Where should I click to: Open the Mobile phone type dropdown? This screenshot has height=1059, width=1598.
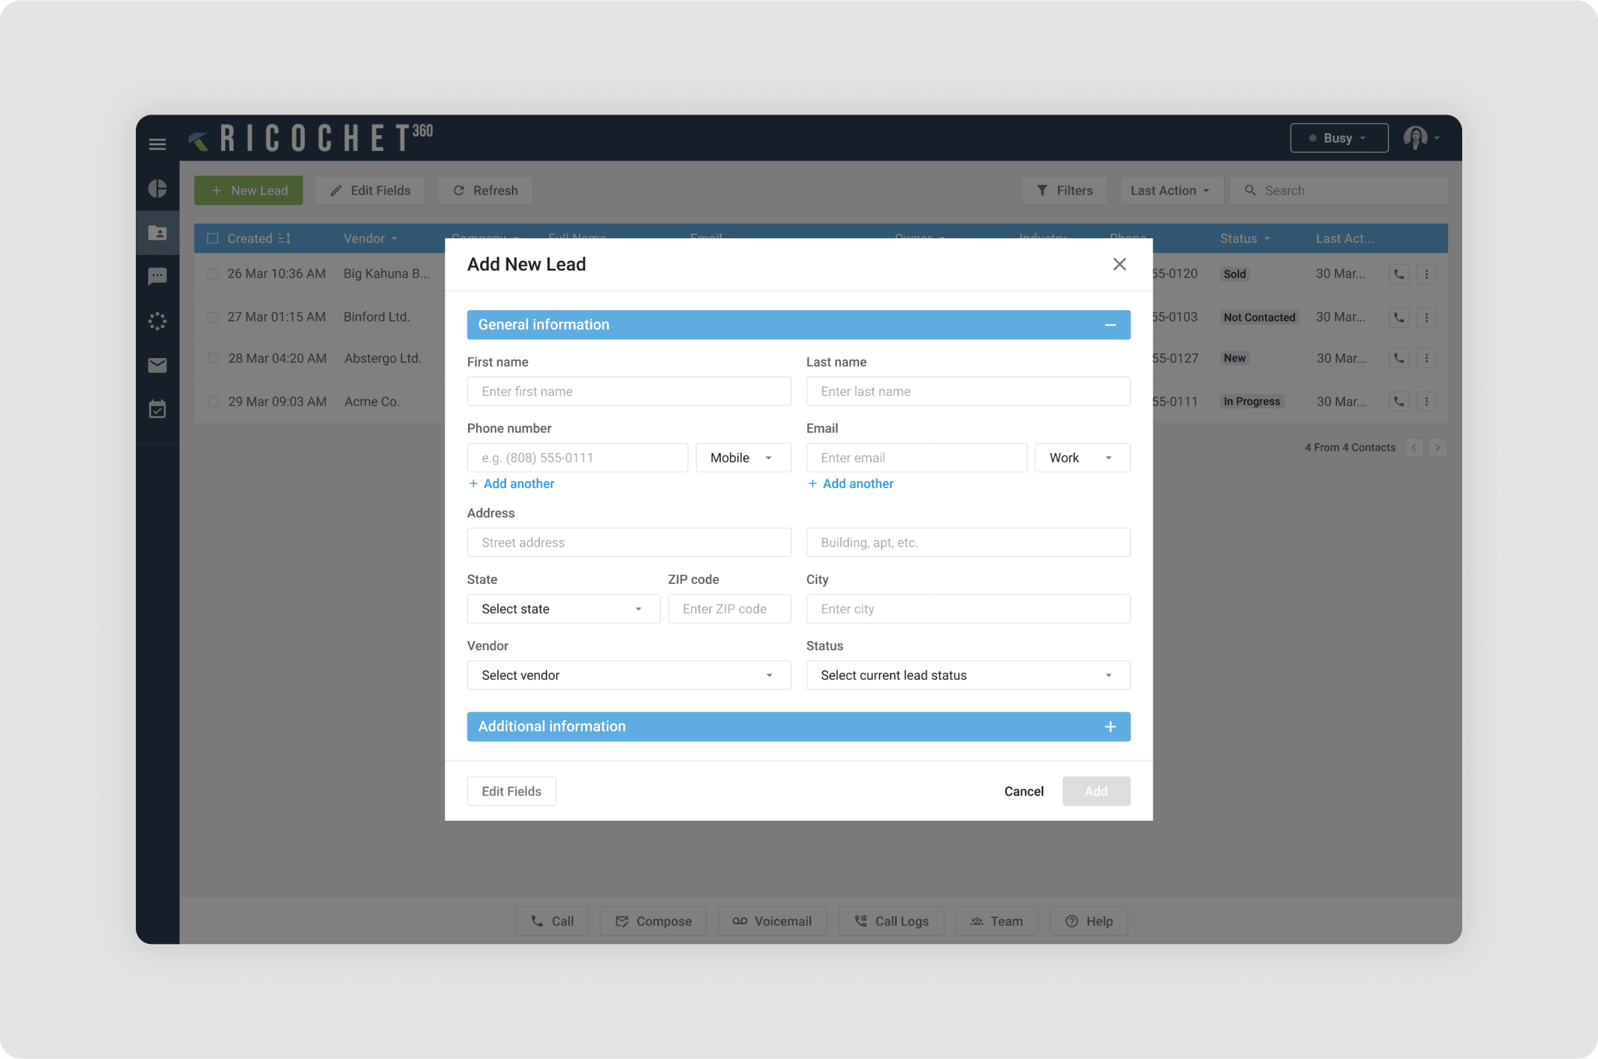click(742, 458)
